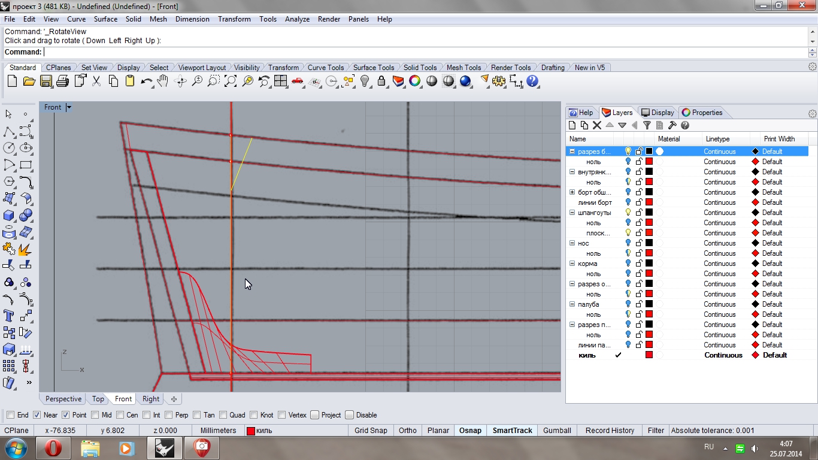Screen dimensions: 818x460
Task: Toggle Ortho in the status bar
Action: [407, 431]
